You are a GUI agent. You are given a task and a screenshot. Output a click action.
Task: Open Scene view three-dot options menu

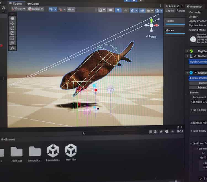[161, 6]
